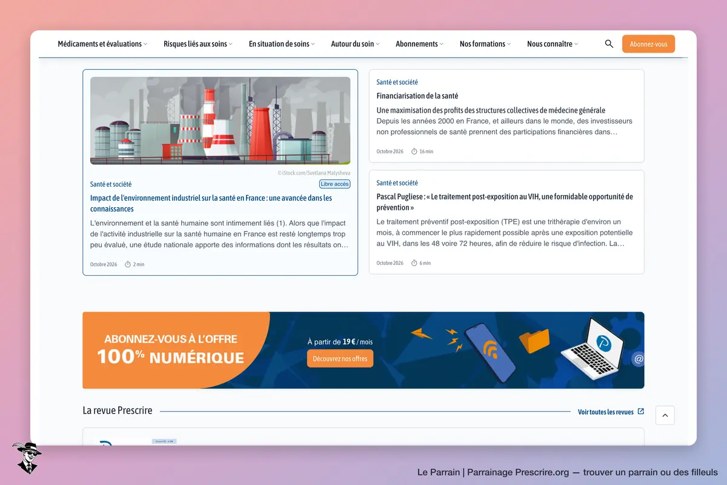Open the En situation de soins dropdown
The height and width of the screenshot is (485, 727).
tap(282, 44)
